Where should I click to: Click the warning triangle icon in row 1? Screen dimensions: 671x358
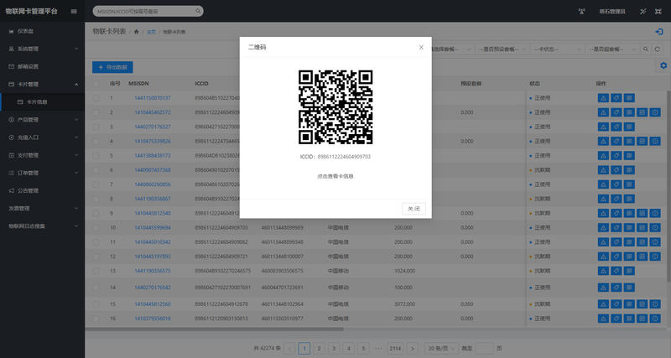[x=603, y=98]
